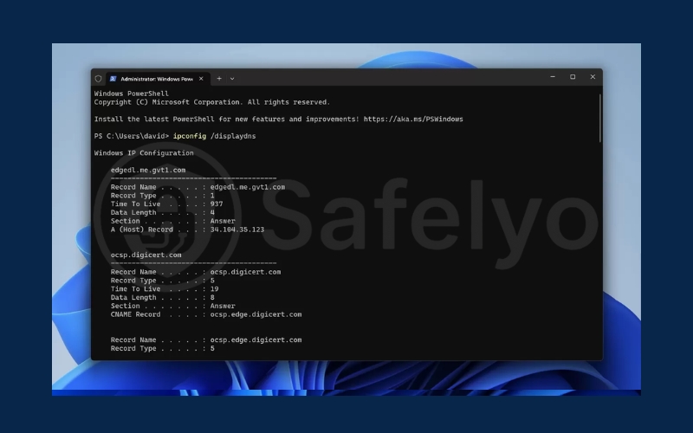Click the PS C:\Users\david prompt
The width and height of the screenshot is (693, 433).
[x=131, y=136]
